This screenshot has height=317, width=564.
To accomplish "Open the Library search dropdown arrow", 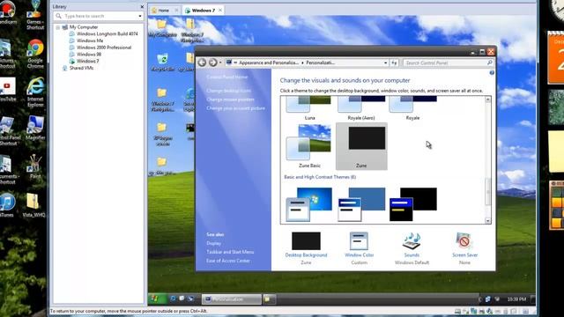I will 140,16.
